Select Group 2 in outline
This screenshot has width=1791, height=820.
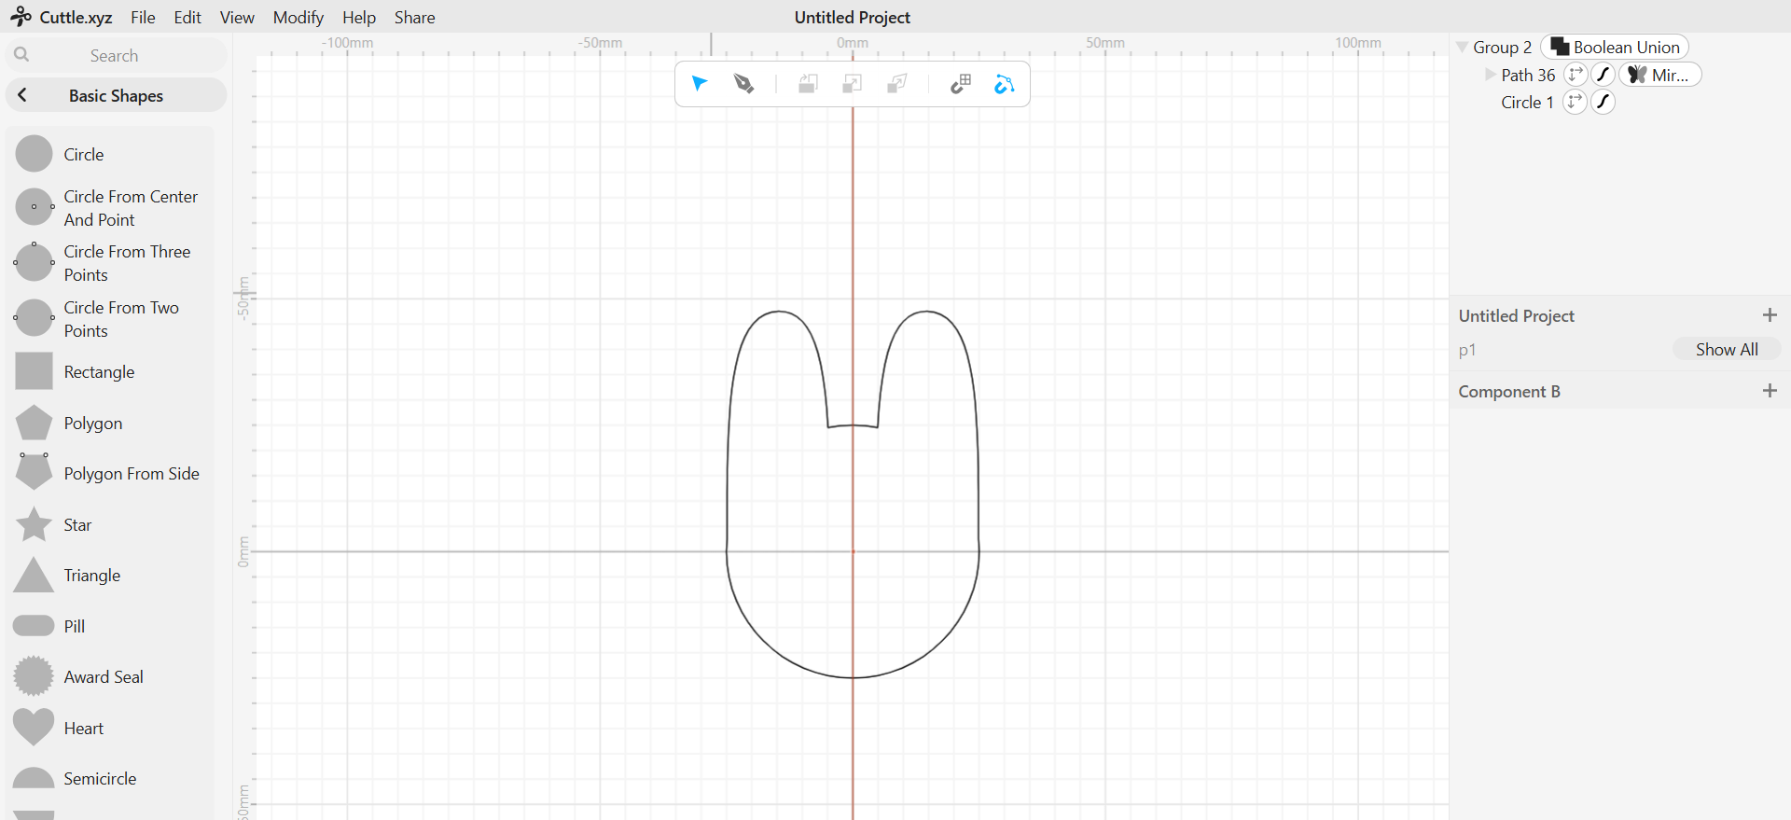click(1502, 47)
